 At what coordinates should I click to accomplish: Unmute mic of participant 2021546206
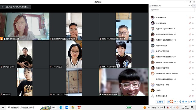pyautogui.click(x=190, y=74)
